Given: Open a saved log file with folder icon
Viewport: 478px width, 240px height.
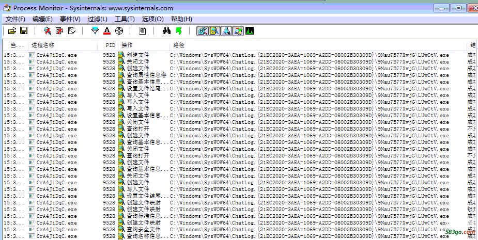Looking at the screenshot, I should coord(12,31).
